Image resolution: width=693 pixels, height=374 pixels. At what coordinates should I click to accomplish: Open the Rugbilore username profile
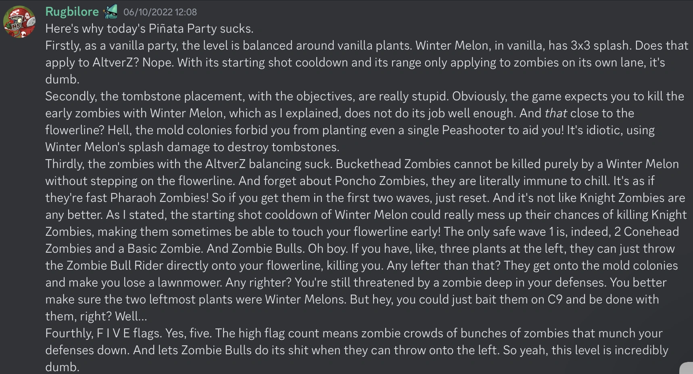coord(72,12)
